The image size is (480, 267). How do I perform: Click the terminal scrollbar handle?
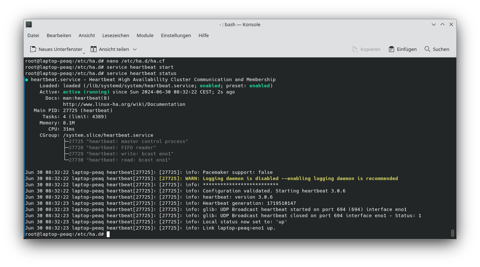(453, 233)
